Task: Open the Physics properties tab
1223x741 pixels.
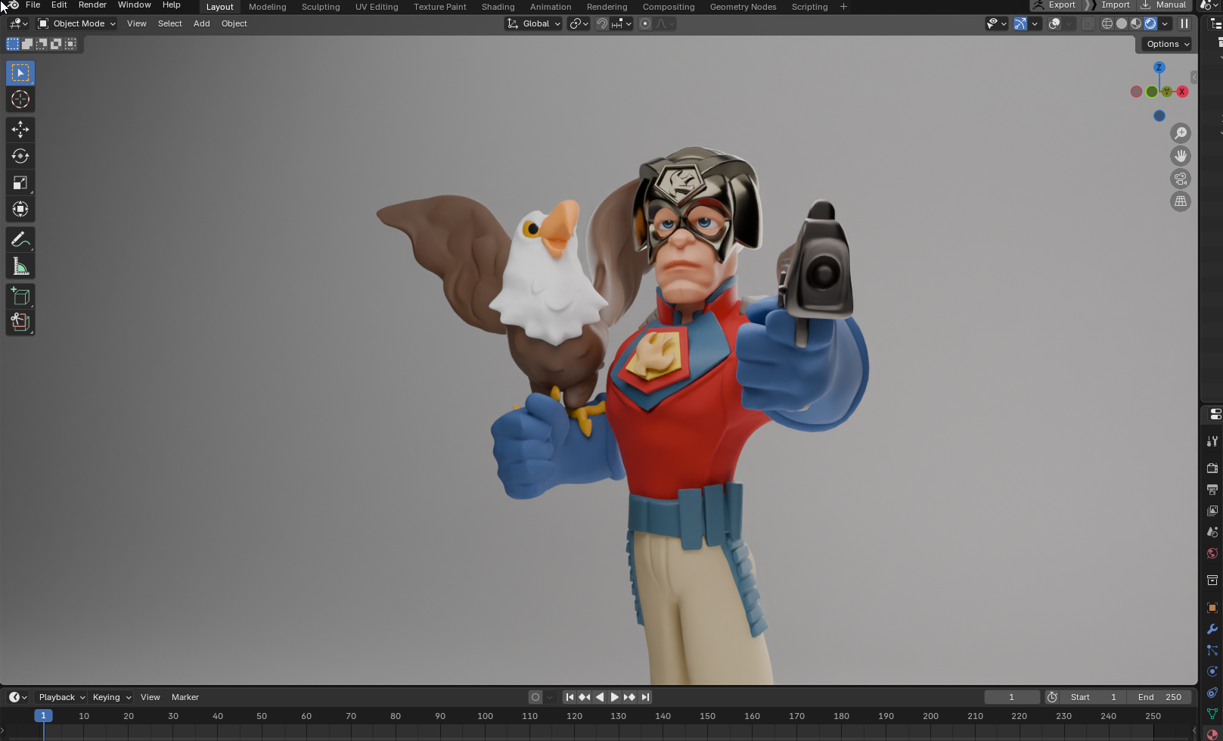Action: coord(1212,671)
